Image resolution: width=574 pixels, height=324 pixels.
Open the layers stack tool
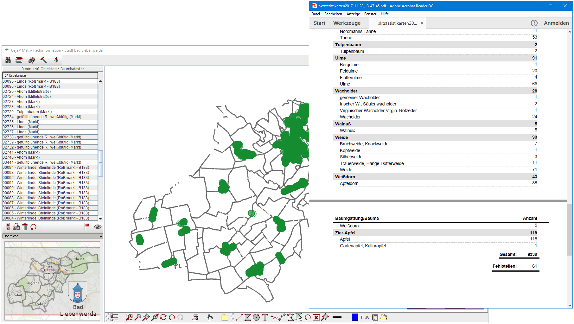click(x=19, y=60)
